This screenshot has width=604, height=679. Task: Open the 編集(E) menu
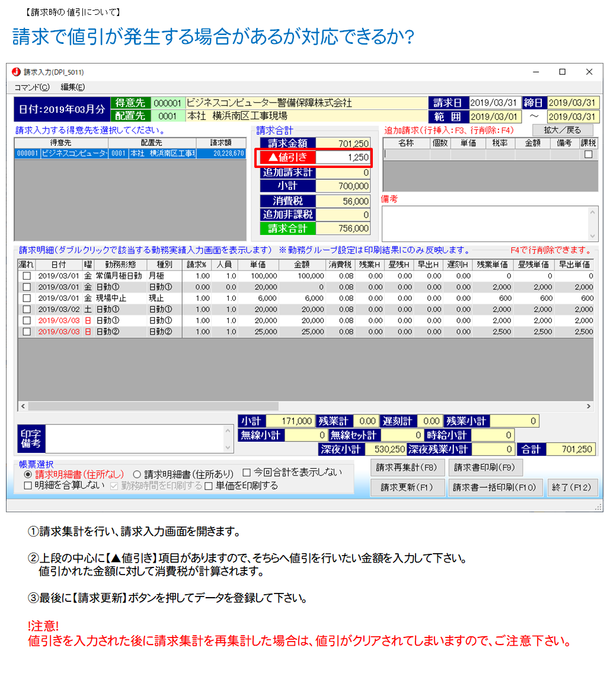[x=72, y=87]
